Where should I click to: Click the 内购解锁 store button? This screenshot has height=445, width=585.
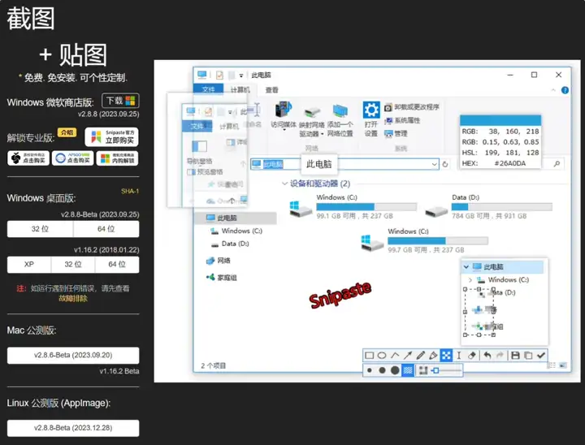tap(117, 158)
